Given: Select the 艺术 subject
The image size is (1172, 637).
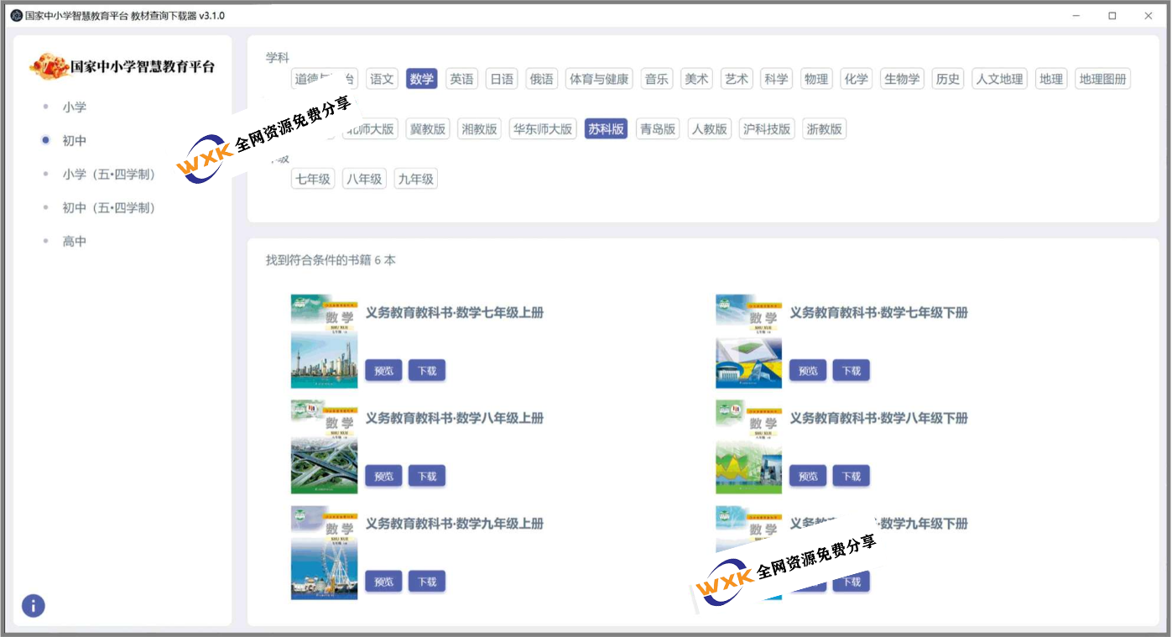Looking at the screenshot, I should pos(737,79).
